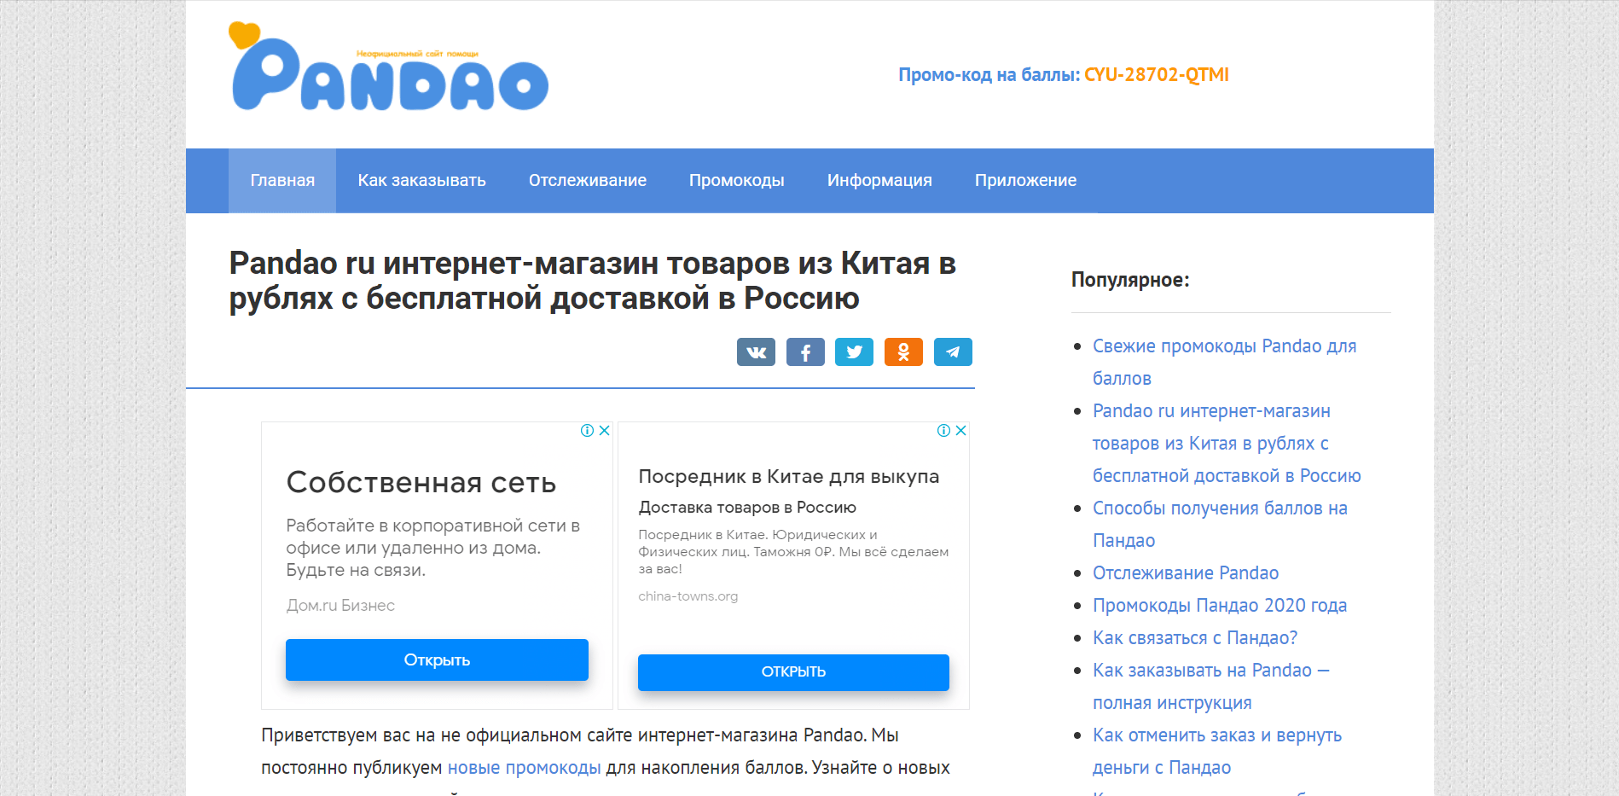Close the Дом.ru Бизнес ad

604,431
